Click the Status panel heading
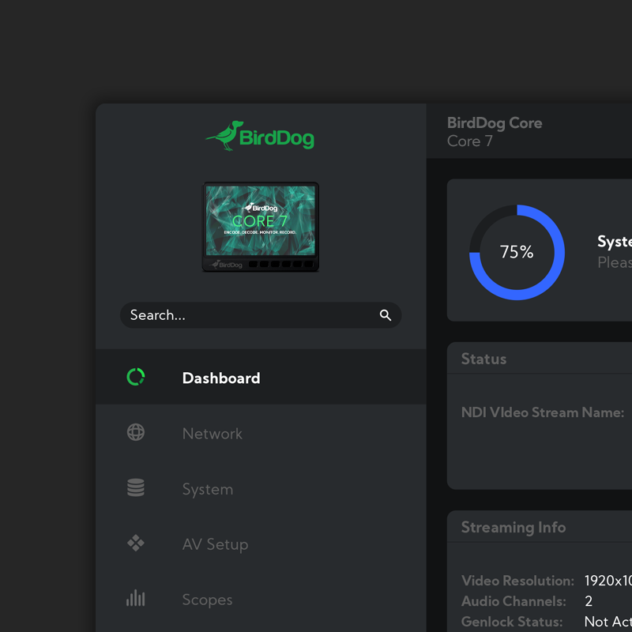 click(483, 359)
